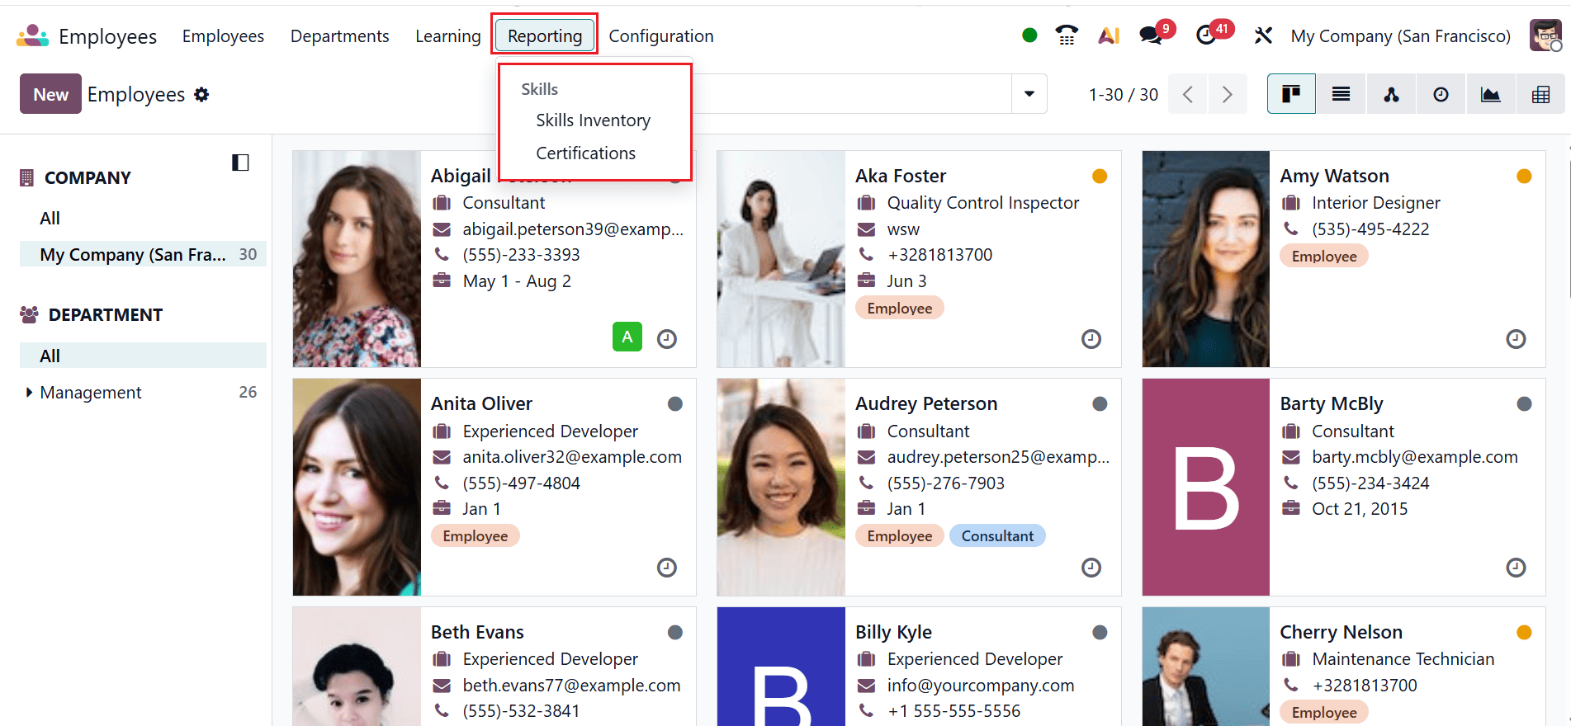Click Cherry Nelson's orange presence status dot
Viewport: 1571px width, 726px height.
tap(1524, 632)
